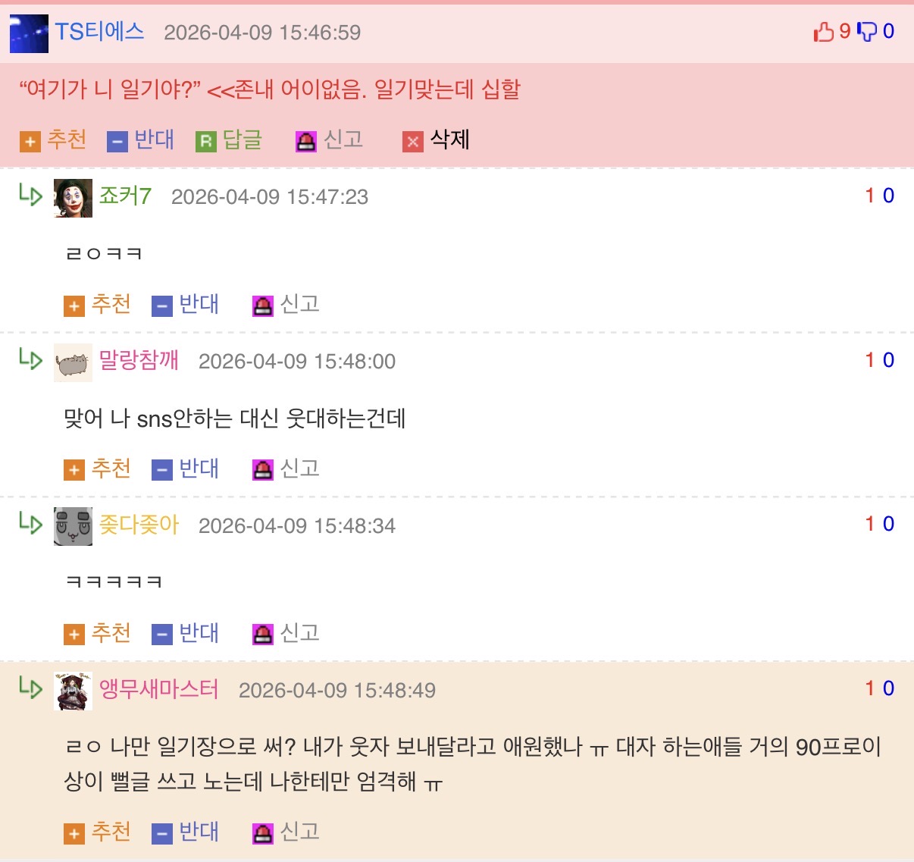Click the orange plus icon under 앵무새마스터 reply

(74, 834)
